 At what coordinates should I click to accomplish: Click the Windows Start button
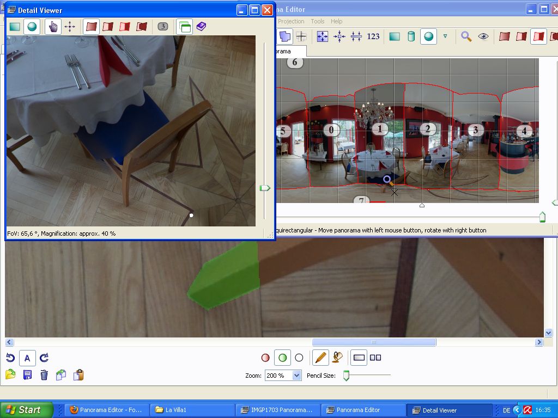[26, 410]
